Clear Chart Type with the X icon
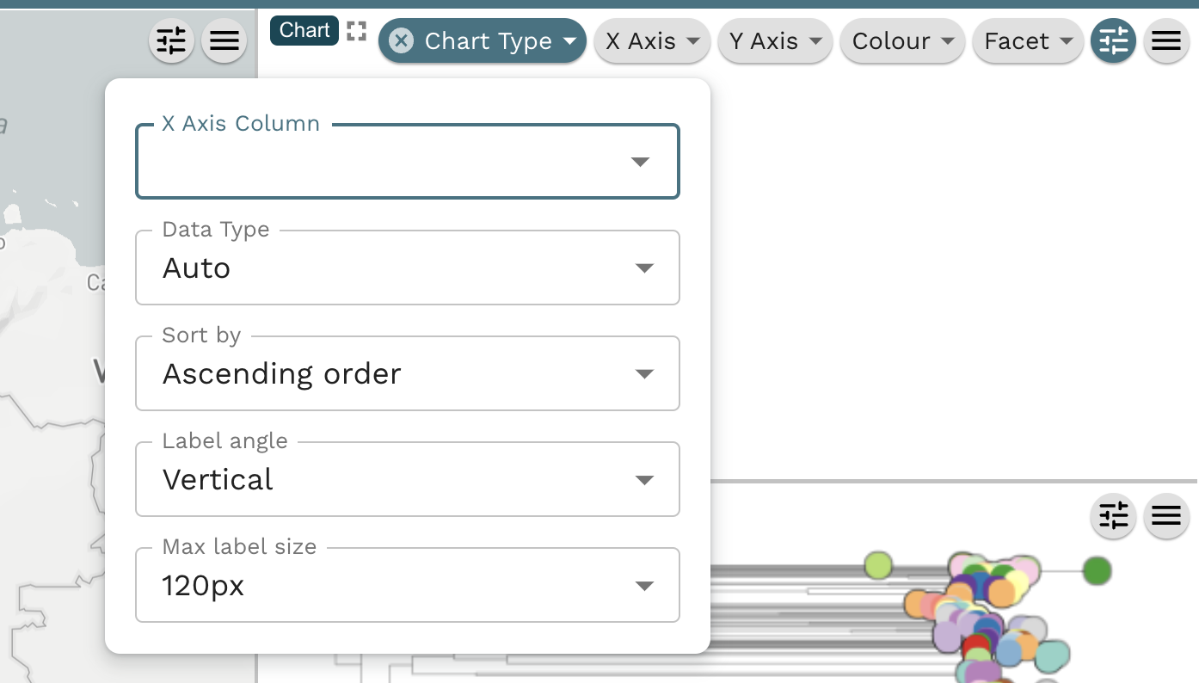Image resolution: width=1199 pixels, height=683 pixels. click(401, 40)
